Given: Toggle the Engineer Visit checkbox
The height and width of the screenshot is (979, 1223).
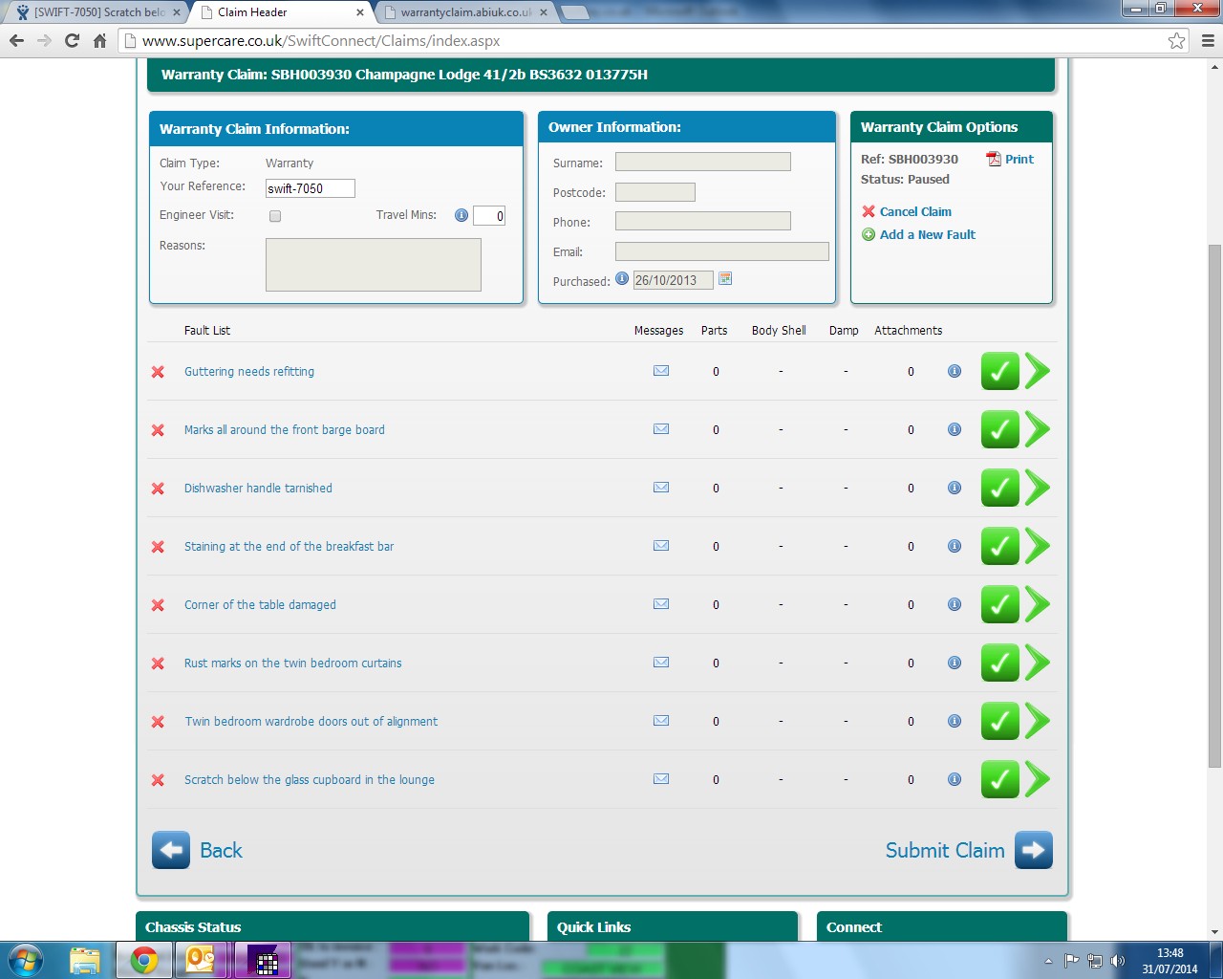Looking at the screenshot, I should [x=275, y=216].
